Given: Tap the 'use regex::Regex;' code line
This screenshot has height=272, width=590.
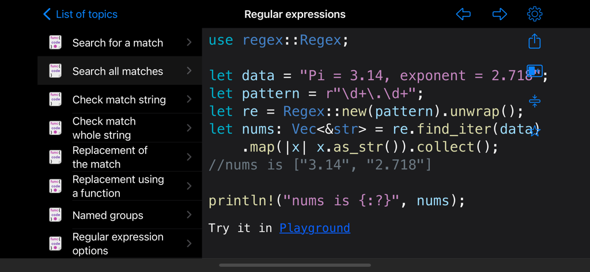Looking at the screenshot, I should pos(279,40).
